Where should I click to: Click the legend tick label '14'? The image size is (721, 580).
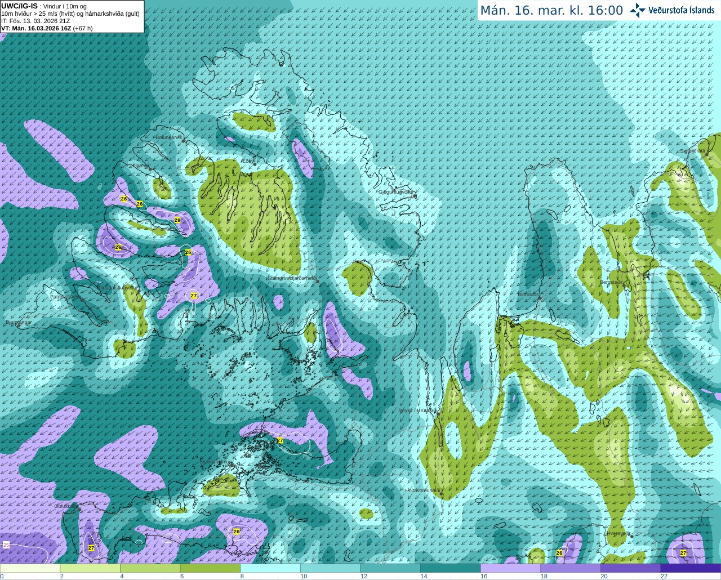424,576
